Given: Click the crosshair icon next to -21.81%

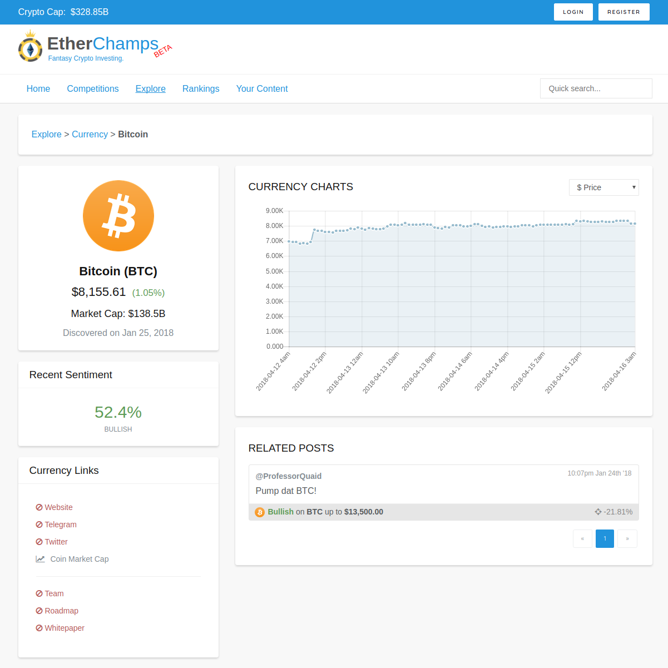Looking at the screenshot, I should pos(598,512).
